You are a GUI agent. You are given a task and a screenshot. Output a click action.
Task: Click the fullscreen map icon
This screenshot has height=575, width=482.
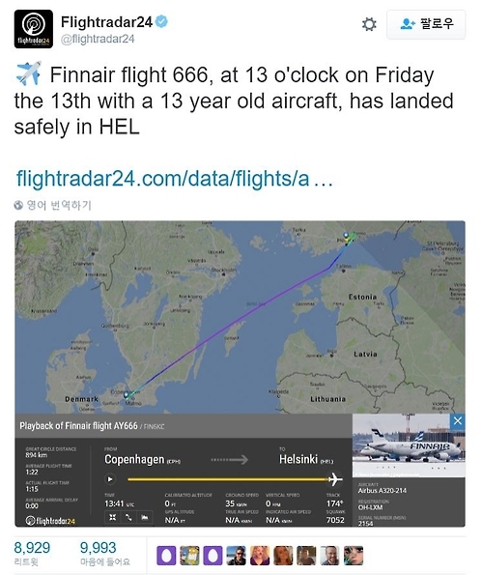(x=112, y=517)
